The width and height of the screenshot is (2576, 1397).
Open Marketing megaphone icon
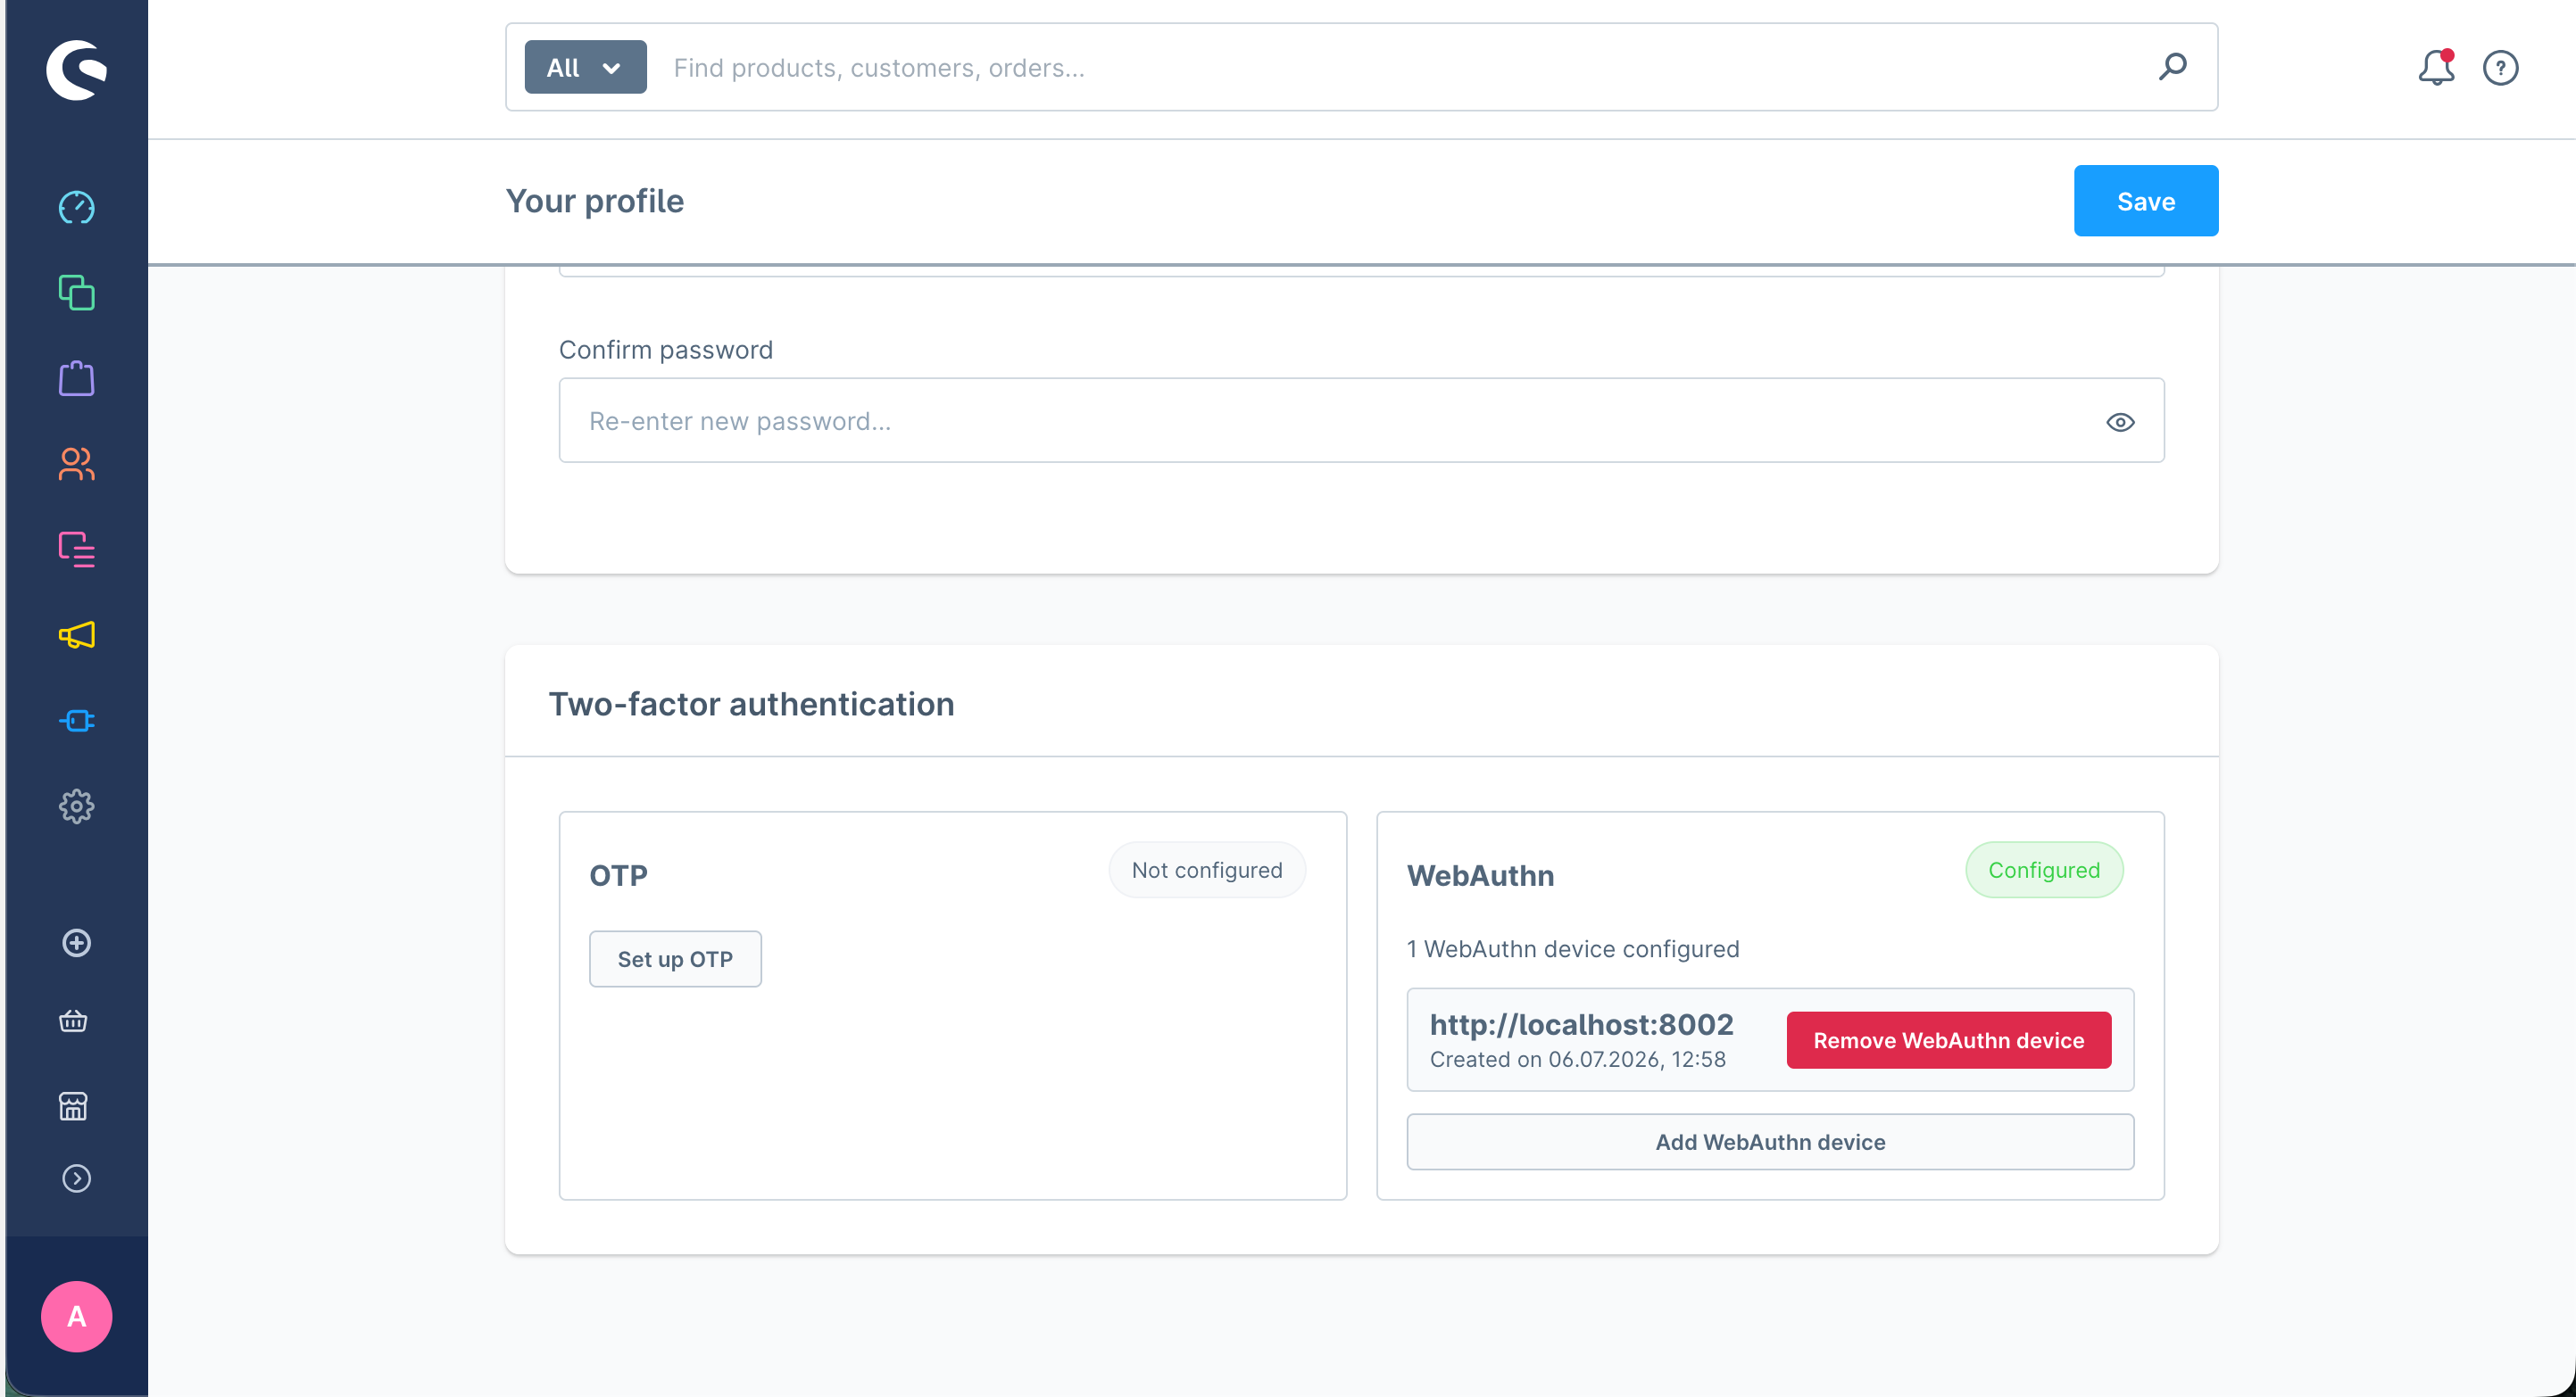(76, 634)
